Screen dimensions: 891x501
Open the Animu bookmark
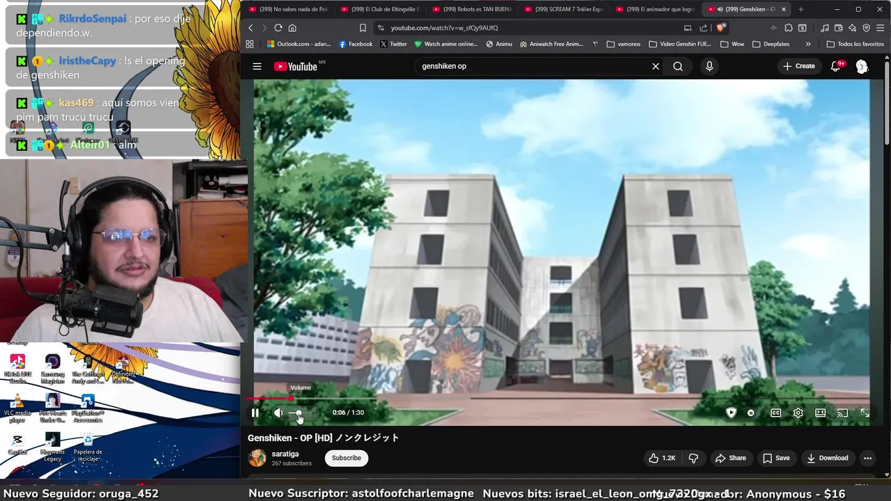(499, 44)
